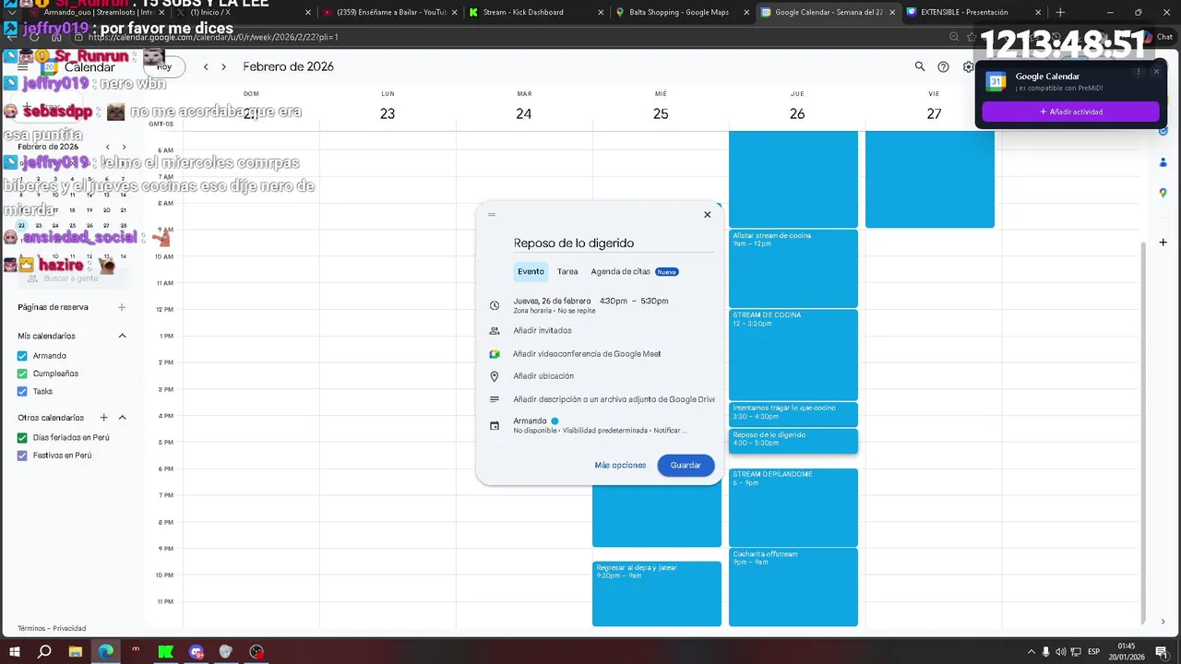Go to next week arrow

pos(223,66)
